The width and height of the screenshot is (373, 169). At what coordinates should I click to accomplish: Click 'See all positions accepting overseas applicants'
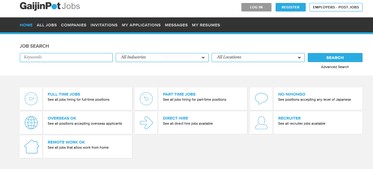(x=85, y=123)
